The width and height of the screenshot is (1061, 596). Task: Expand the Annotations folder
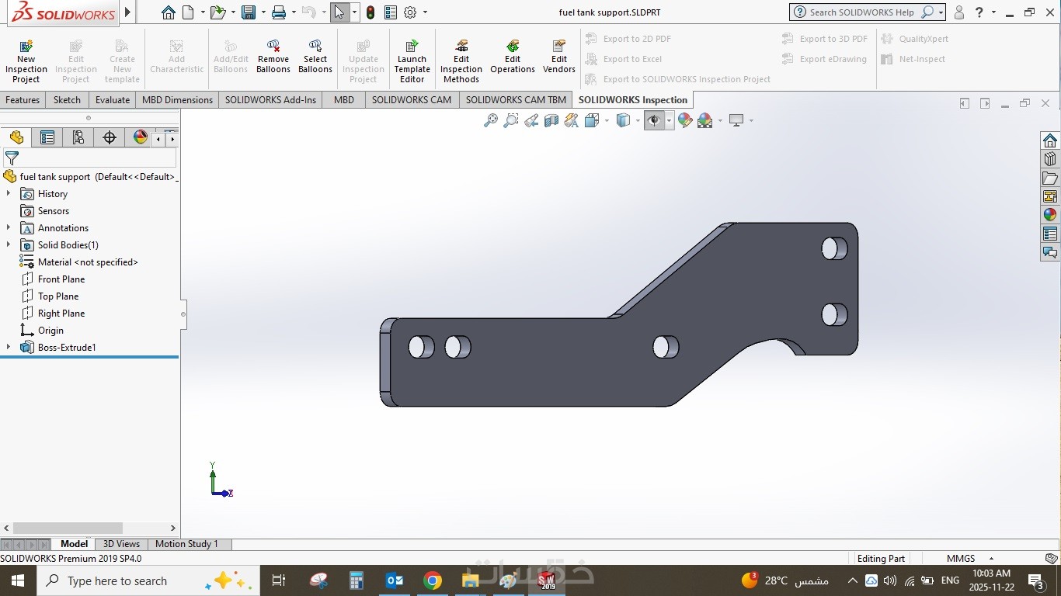pyautogui.click(x=9, y=228)
